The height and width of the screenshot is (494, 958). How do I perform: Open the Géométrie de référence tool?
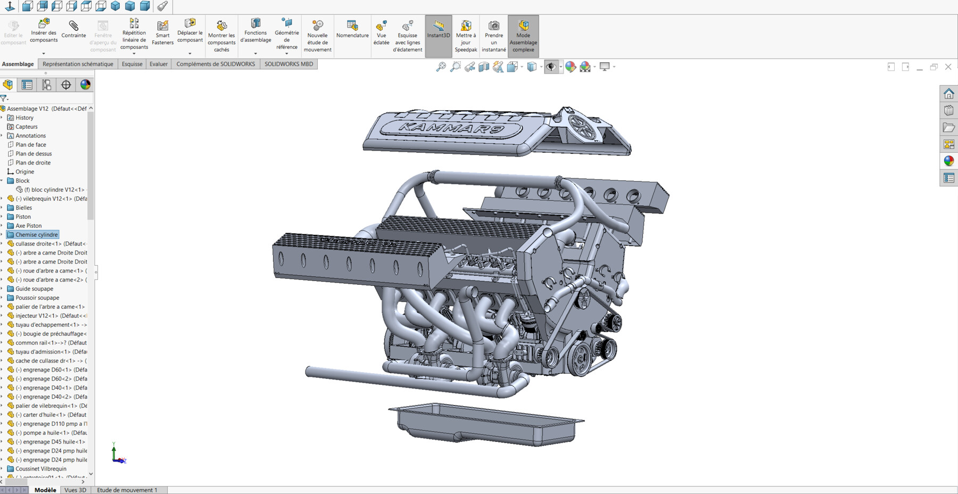tap(286, 32)
